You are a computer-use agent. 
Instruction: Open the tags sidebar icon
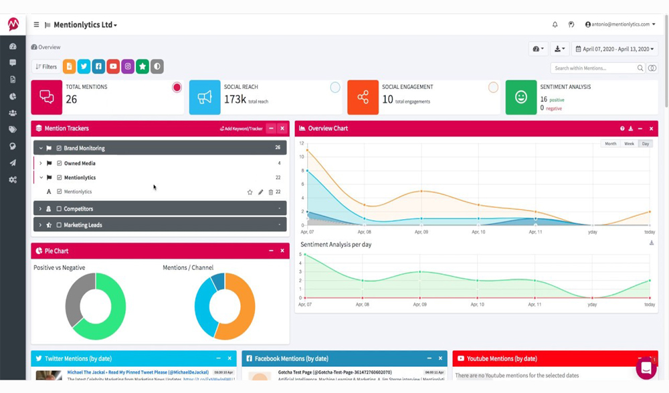[13, 130]
